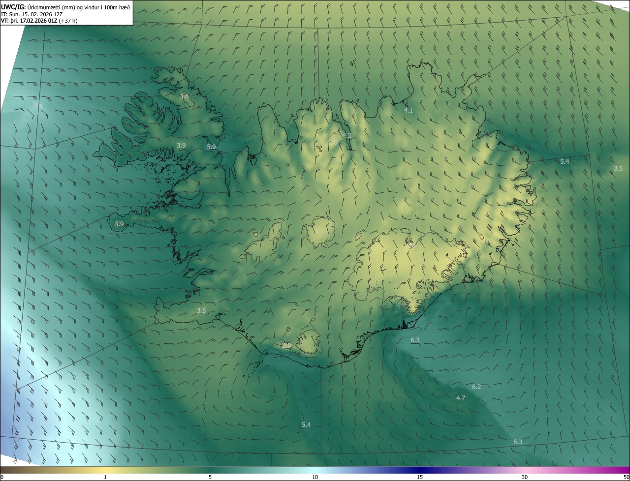Pick the "10" tick on the color scale
Image resolution: width=630 pixels, height=481 pixels.
315,477
